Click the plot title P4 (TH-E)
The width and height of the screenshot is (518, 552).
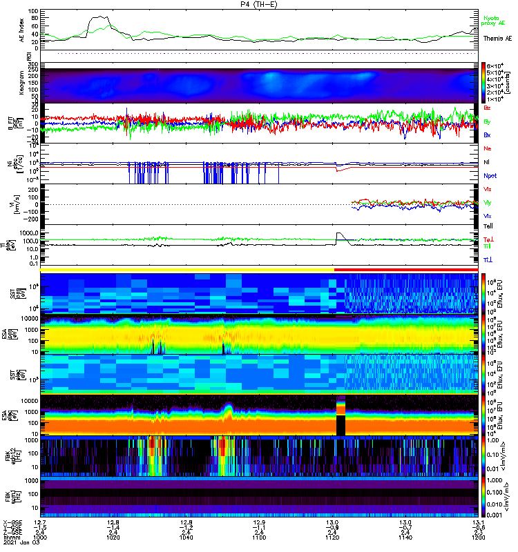[x=259, y=4]
